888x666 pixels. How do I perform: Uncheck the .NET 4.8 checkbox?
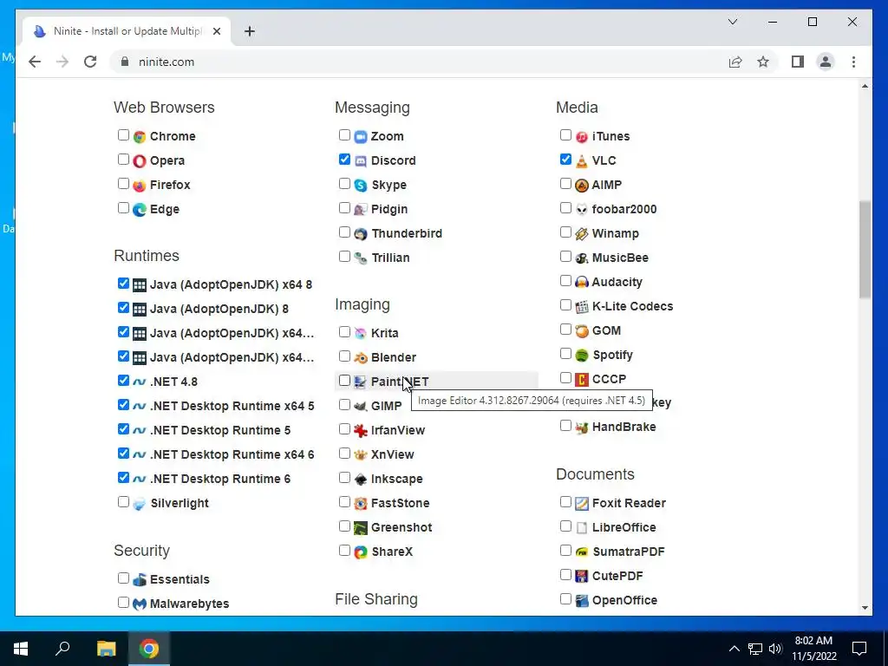pyautogui.click(x=123, y=380)
